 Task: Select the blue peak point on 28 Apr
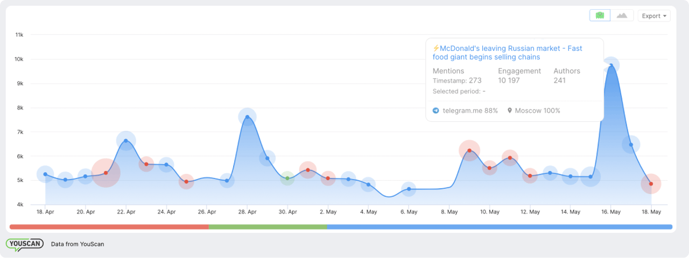click(x=247, y=117)
